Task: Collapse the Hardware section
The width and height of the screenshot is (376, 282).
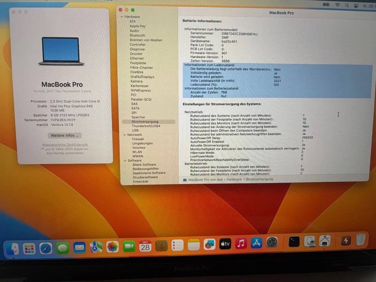Action: (x=122, y=16)
